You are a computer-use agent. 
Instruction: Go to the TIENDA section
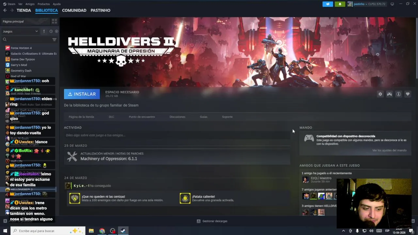click(x=24, y=10)
